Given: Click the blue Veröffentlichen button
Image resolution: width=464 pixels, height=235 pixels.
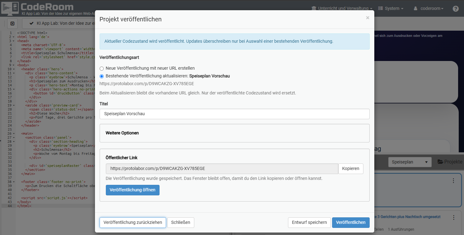Looking at the screenshot, I should pyautogui.click(x=351, y=222).
